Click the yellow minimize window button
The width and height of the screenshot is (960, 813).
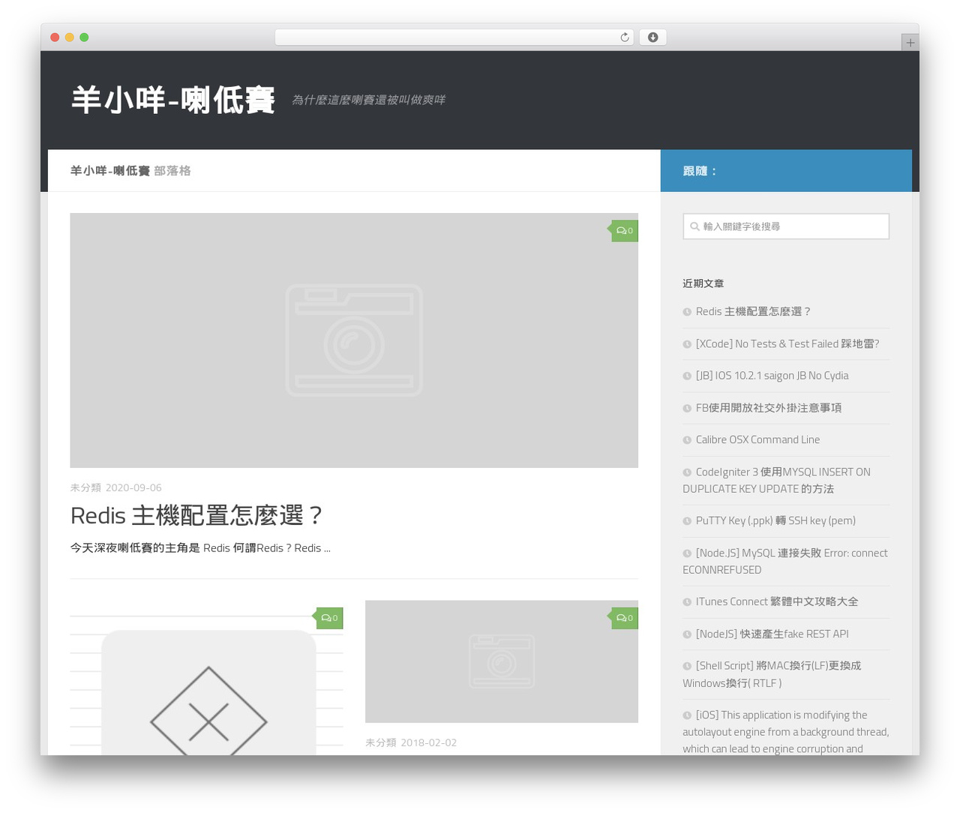point(69,37)
